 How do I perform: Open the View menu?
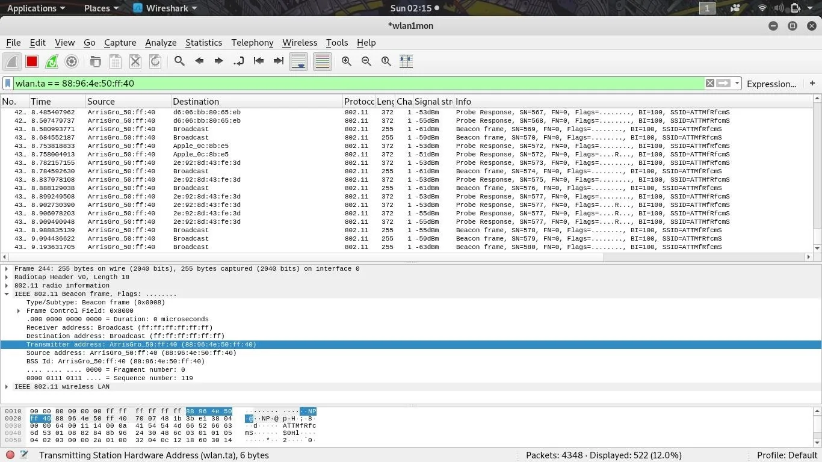click(64, 43)
